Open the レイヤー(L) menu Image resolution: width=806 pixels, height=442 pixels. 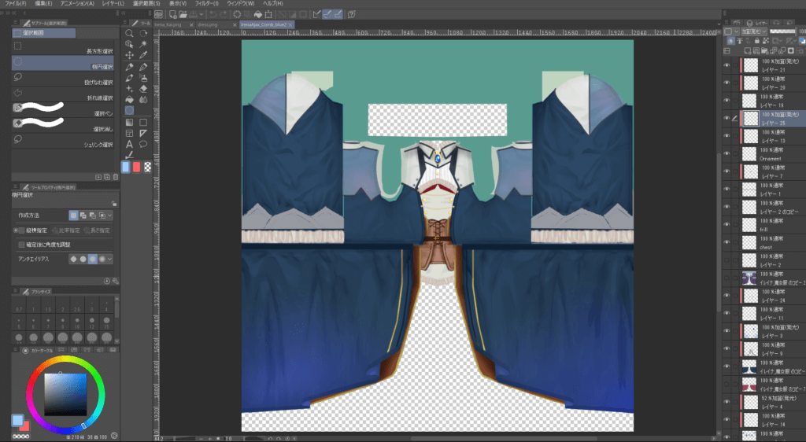[x=113, y=4]
